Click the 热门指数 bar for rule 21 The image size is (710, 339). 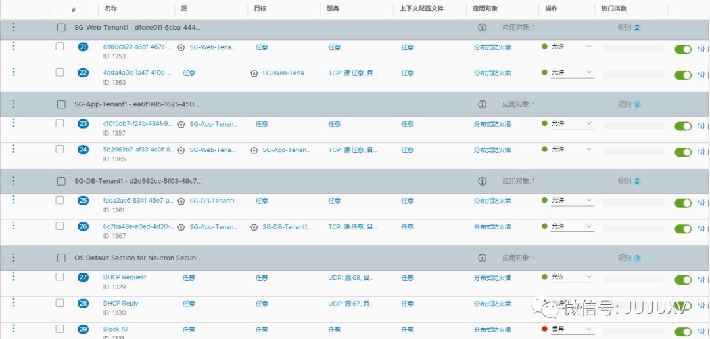[633, 49]
